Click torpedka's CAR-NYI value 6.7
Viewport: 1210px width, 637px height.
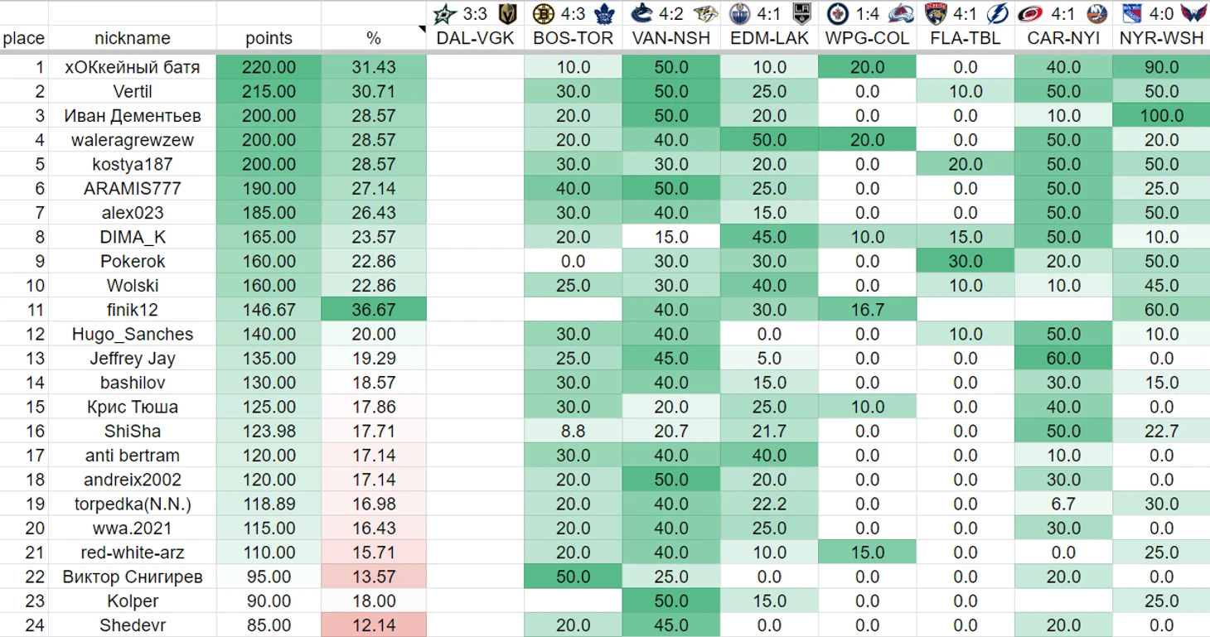click(x=1063, y=504)
